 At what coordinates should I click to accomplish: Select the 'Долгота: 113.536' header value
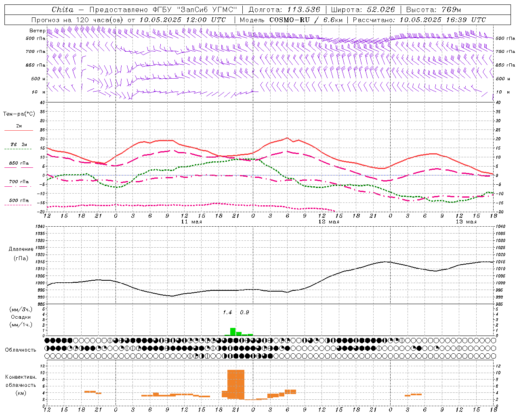284,10
